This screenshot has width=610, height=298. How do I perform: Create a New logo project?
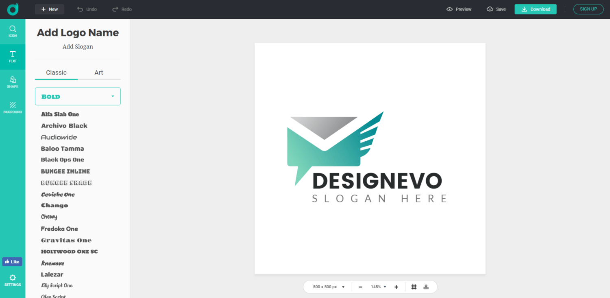pyautogui.click(x=50, y=9)
